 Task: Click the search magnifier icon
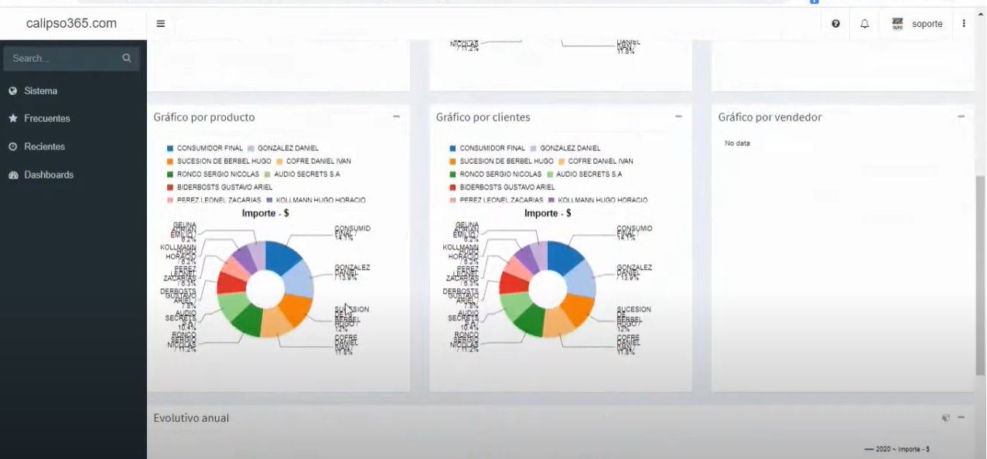click(x=127, y=58)
